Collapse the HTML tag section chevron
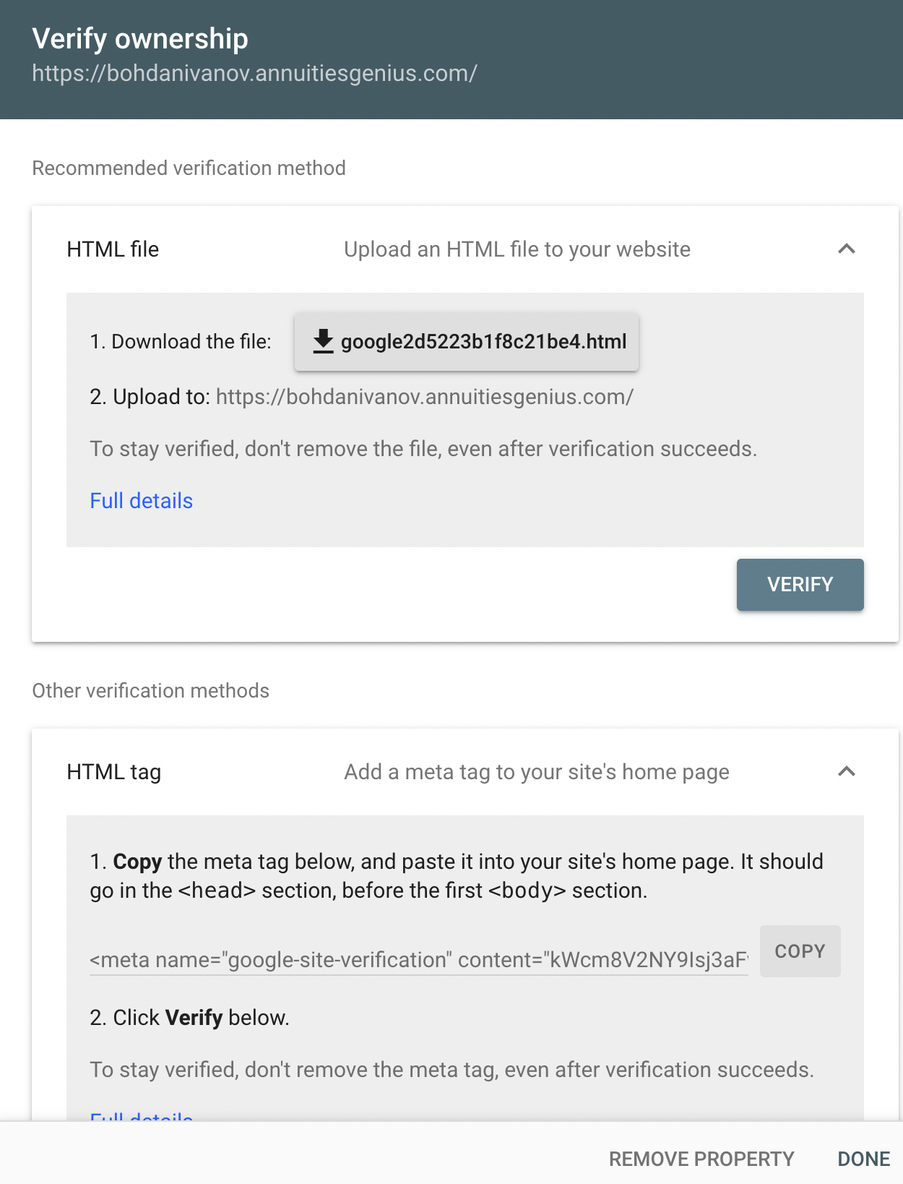The image size is (903, 1184). (846, 772)
